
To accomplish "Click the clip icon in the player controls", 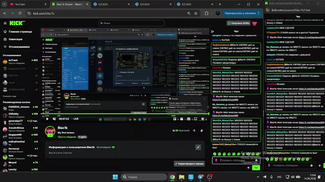I will pos(182,119).
